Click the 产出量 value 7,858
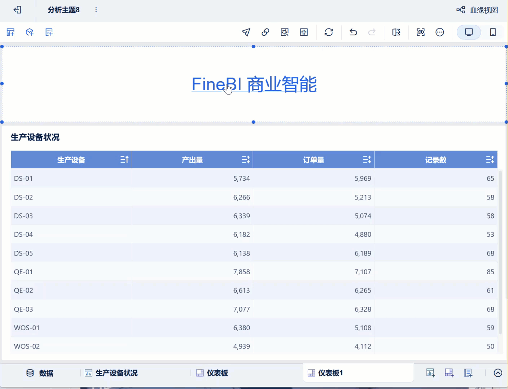 coord(242,272)
